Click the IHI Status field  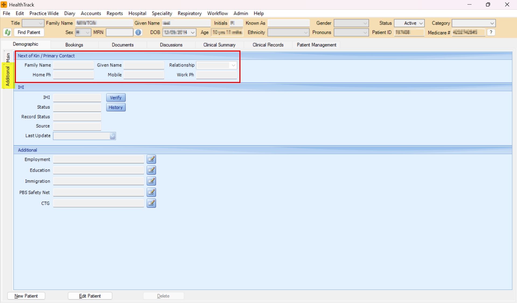(x=77, y=107)
